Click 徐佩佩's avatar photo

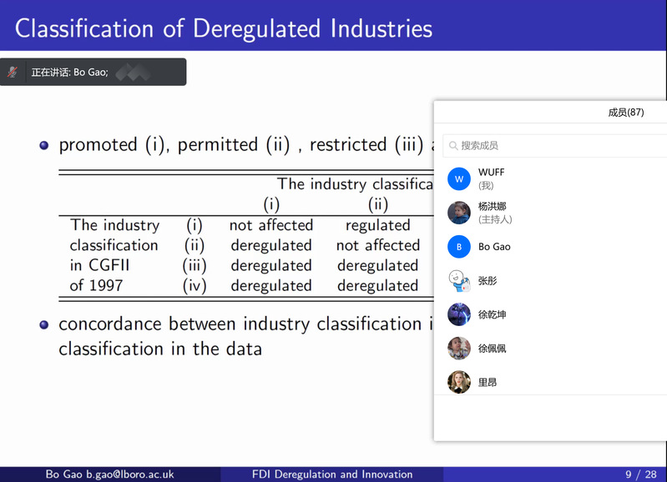click(x=459, y=349)
